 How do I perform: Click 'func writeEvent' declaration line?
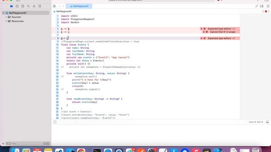tap(98, 73)
